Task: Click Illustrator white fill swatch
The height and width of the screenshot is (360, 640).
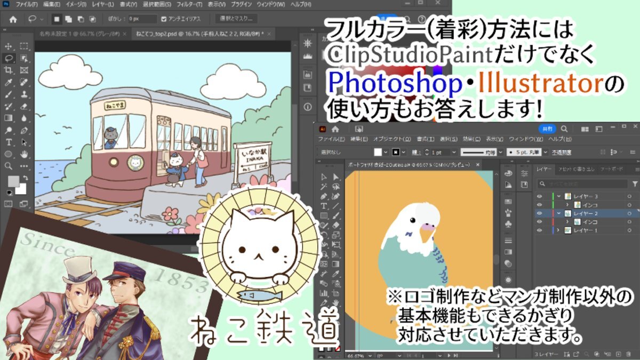Action: [x=378, y=152]
